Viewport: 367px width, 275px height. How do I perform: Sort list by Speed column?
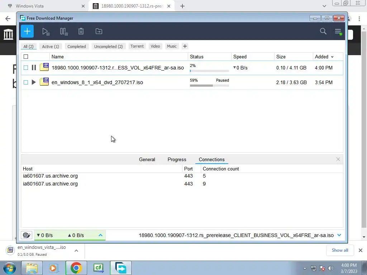click(253, 57)
